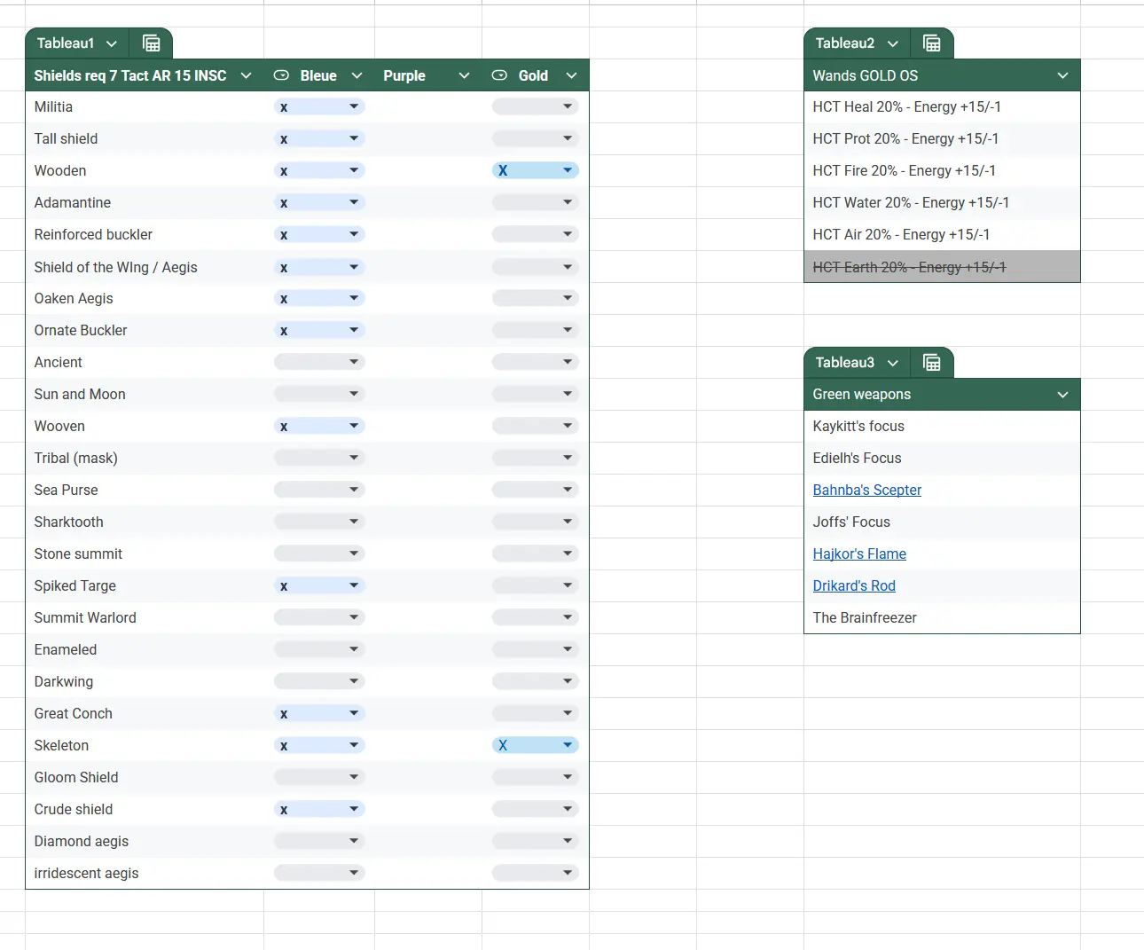The width and height of the screenshot is (1144, 950).
Task: Open Bleue dropdown chip for Spiked Targe
Action: coord(319,585)
